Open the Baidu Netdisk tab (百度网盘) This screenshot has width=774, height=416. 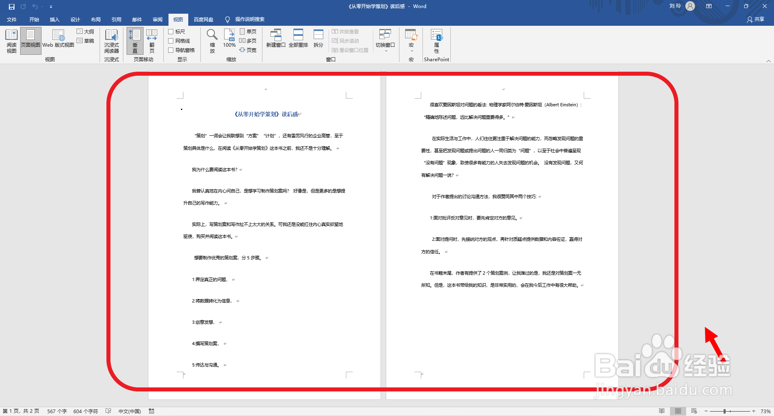click(x=204, y=19)
